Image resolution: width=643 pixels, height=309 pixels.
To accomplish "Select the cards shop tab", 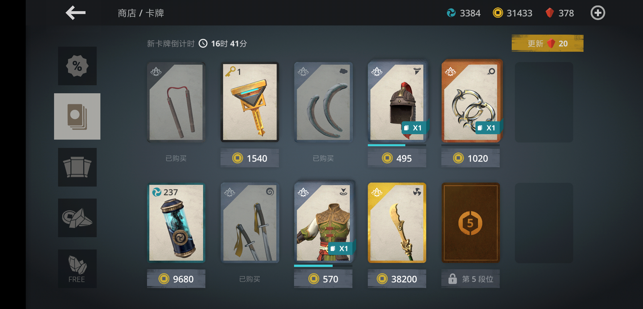I will coord(77,116).
